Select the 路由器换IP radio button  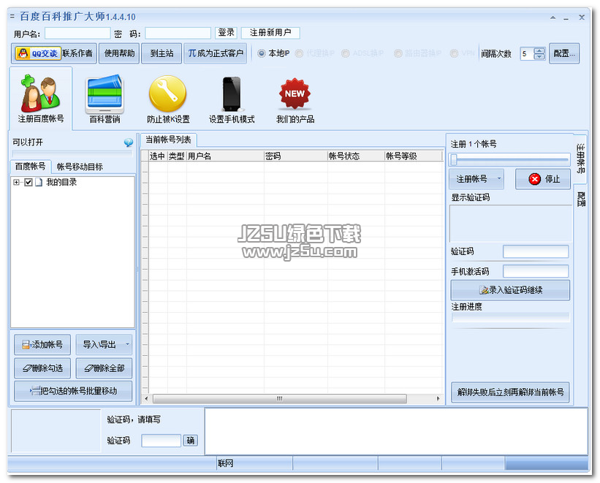pos(398,53)
